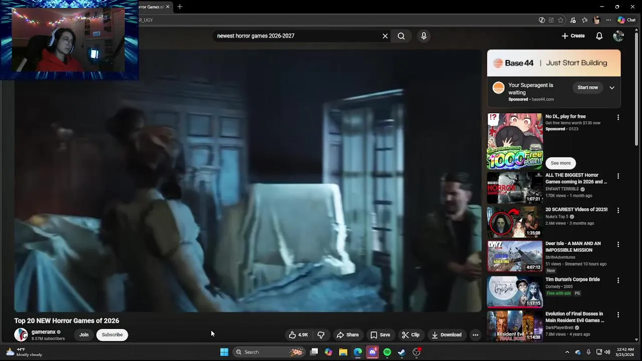Expand the Base44 ad chevron

[612, 88]
